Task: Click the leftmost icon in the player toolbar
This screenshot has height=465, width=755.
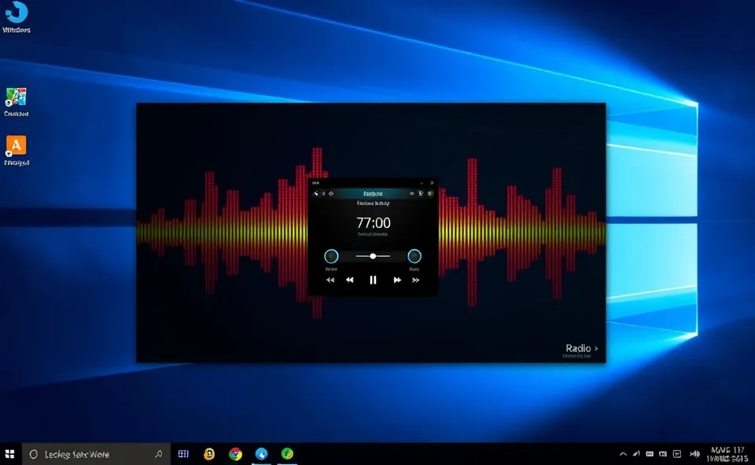Action: tap(316, 193)
